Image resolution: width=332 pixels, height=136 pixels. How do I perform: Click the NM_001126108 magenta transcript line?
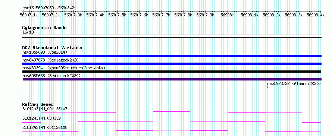[x=172, y=131]
